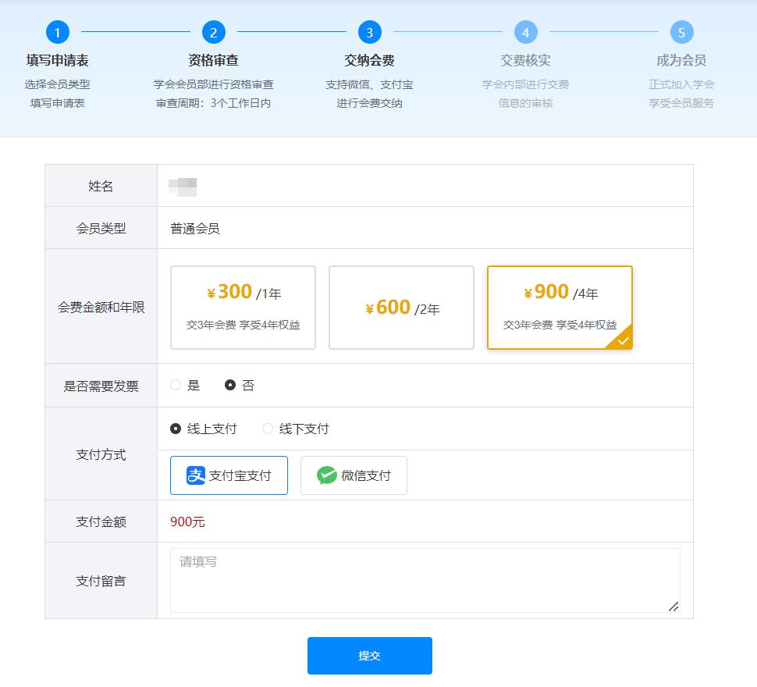Choose 线上支付 payment method
This screenshot has height=687, width=757.
click(x=176, y=429)
